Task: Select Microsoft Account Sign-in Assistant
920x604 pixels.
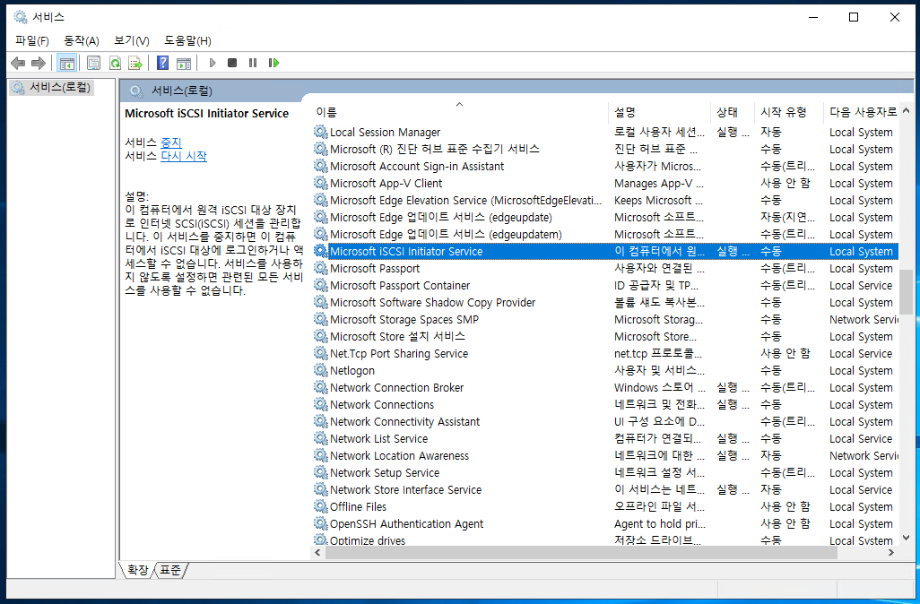Action: click(x=605, y=166)
